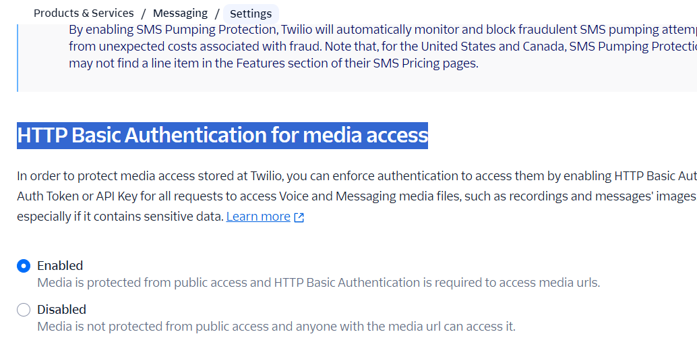Open the Learn more link
This screenshot has width=697, height=357.
[258, 217]
